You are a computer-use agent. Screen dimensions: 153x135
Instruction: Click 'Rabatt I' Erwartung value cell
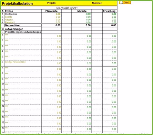point(114,20)
